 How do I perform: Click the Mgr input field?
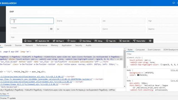click(163, 21)
